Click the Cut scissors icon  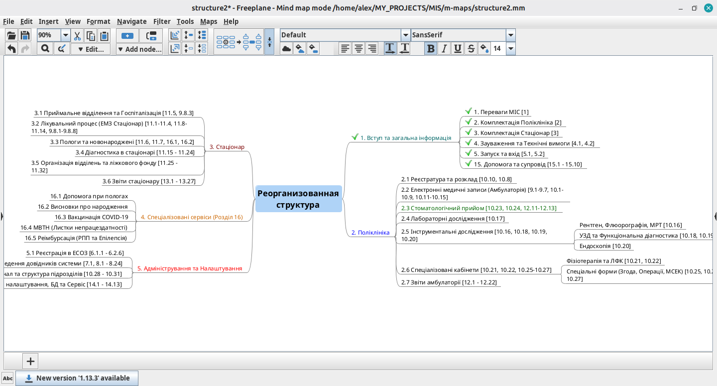77,35
